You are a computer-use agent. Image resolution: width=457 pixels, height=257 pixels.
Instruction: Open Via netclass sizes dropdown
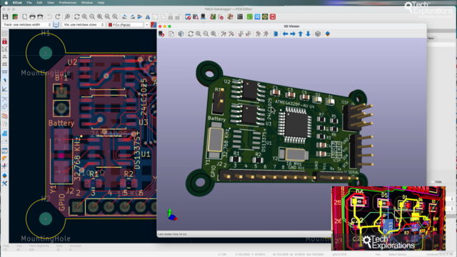(84, 25)
